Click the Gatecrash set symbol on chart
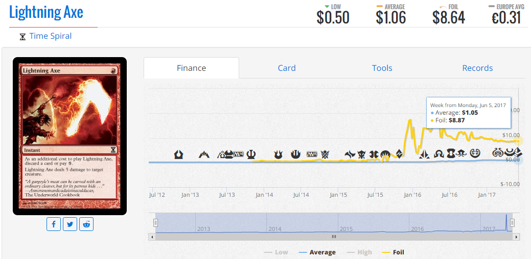 pyautogui.click(x=204, y=154)
